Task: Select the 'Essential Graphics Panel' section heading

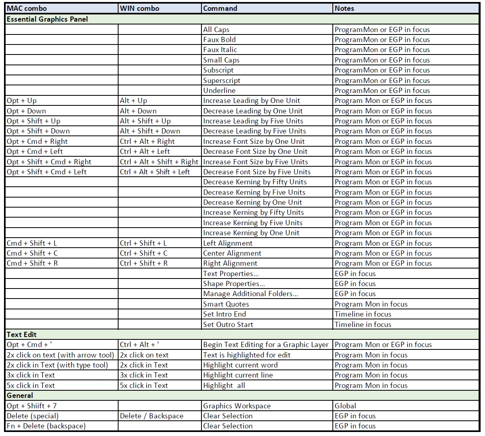Action: [x=242, y=19]
